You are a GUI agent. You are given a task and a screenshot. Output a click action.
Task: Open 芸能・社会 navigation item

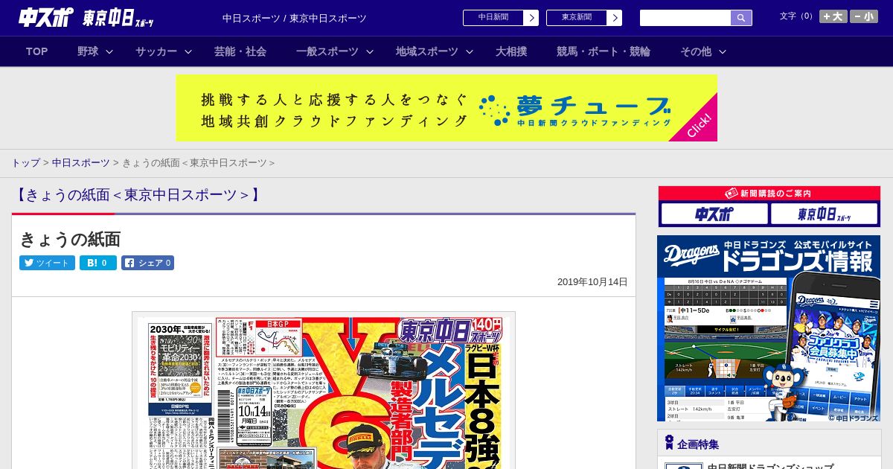coord(240,51)
